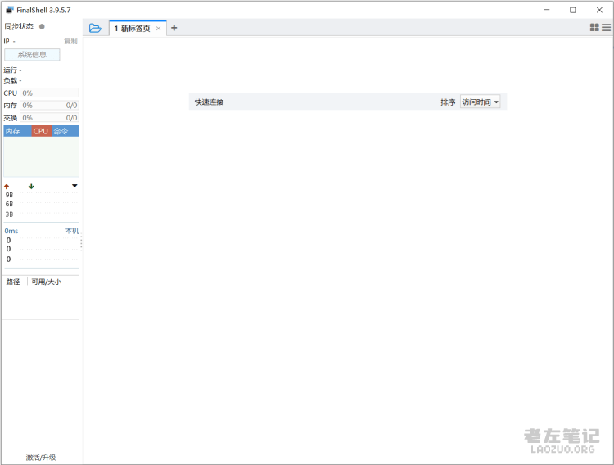Viewport: 614px width, 465px height.
Task: Click the sidebar resize handle dots
Action: [81, 242]
